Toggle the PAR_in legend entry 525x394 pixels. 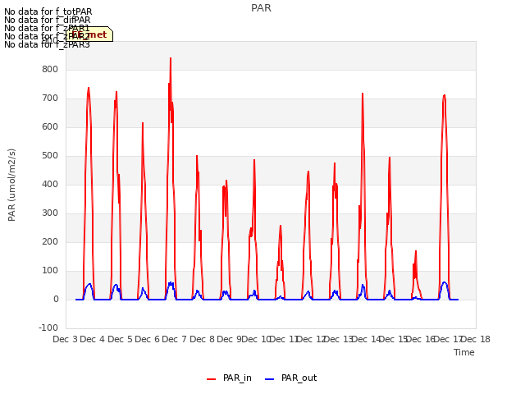[x=230, y=378]
